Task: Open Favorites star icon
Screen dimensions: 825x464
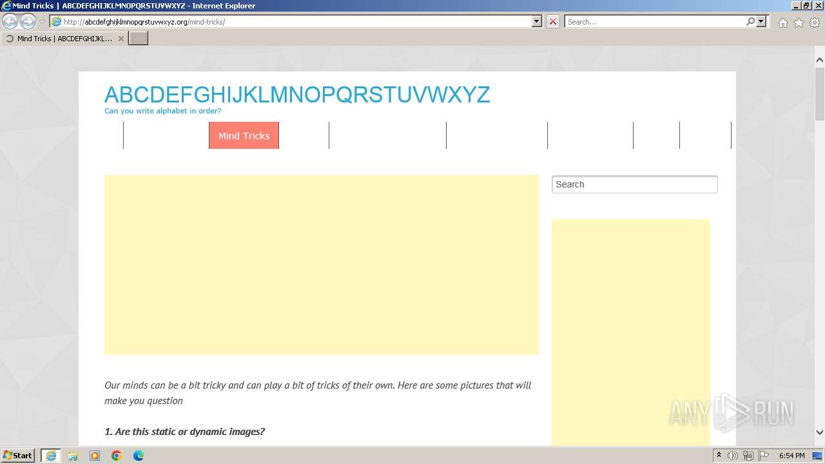Action: coord(799,23)
